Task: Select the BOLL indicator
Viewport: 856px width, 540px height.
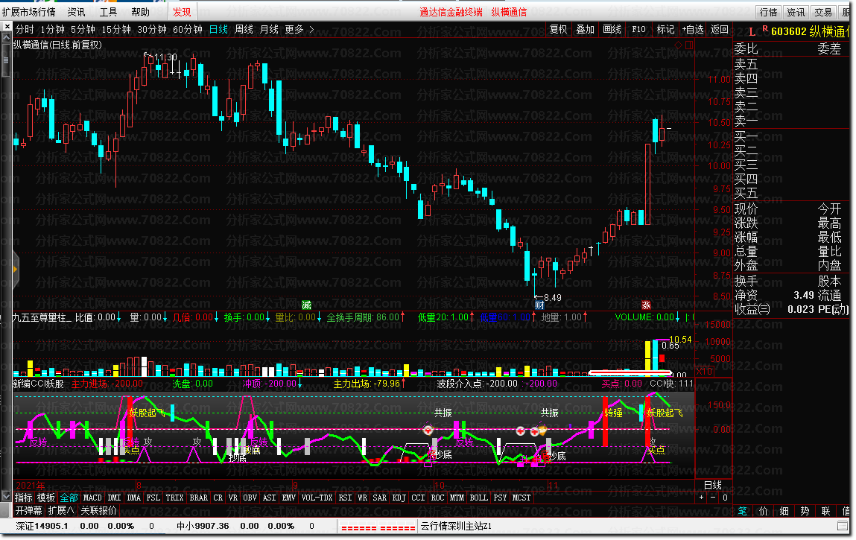Action: (x=479, y=498)
